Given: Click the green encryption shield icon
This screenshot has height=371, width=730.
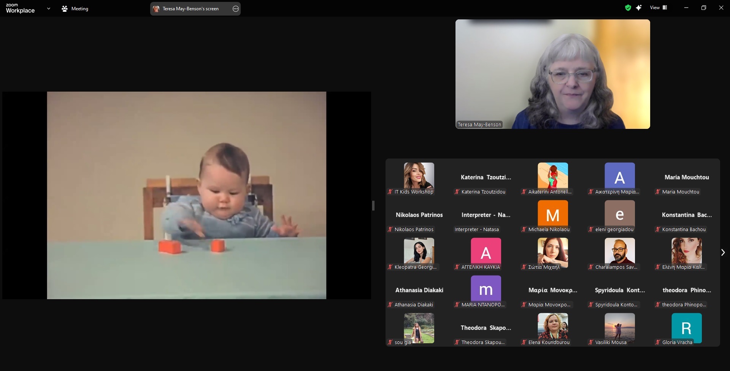Looking at the screenshot, I should pos(628,8).
